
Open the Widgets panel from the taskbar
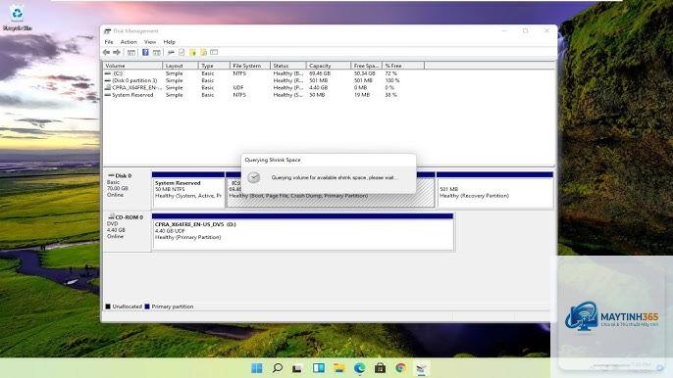point(319,367)
